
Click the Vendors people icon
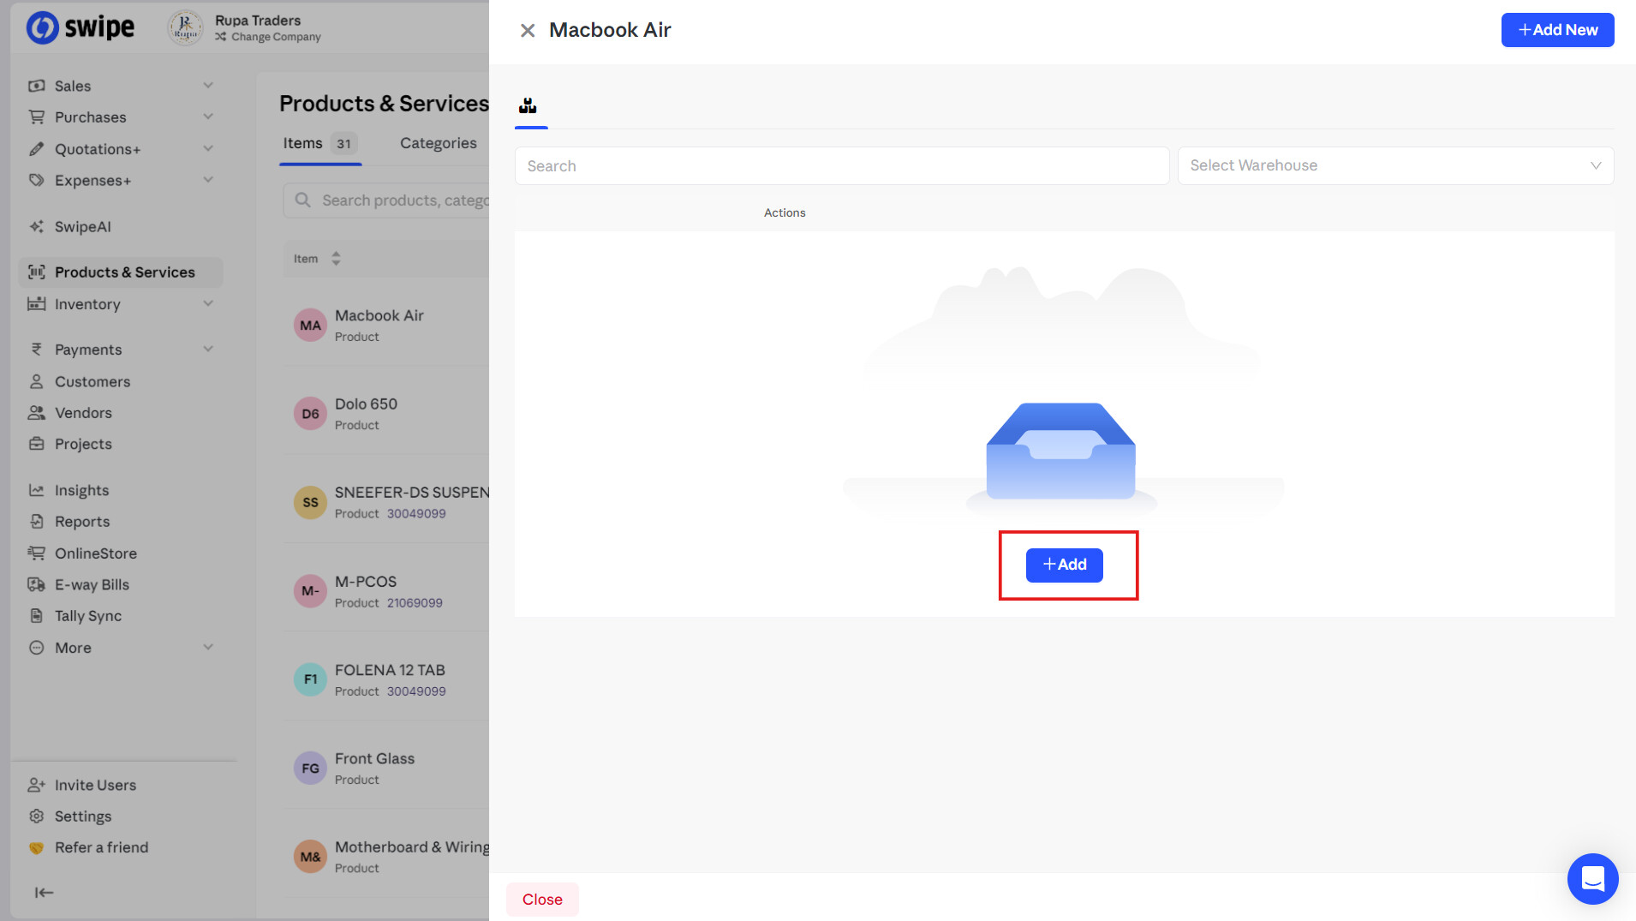click(36, 412)
